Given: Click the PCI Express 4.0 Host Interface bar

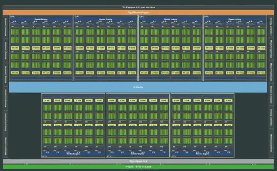Looking at the screenshot, I should [x=138, y=7].
